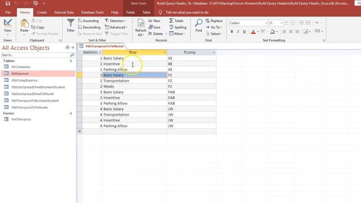Run the Spelling check
Screen dimensions: 361x203
coord(178,27)
